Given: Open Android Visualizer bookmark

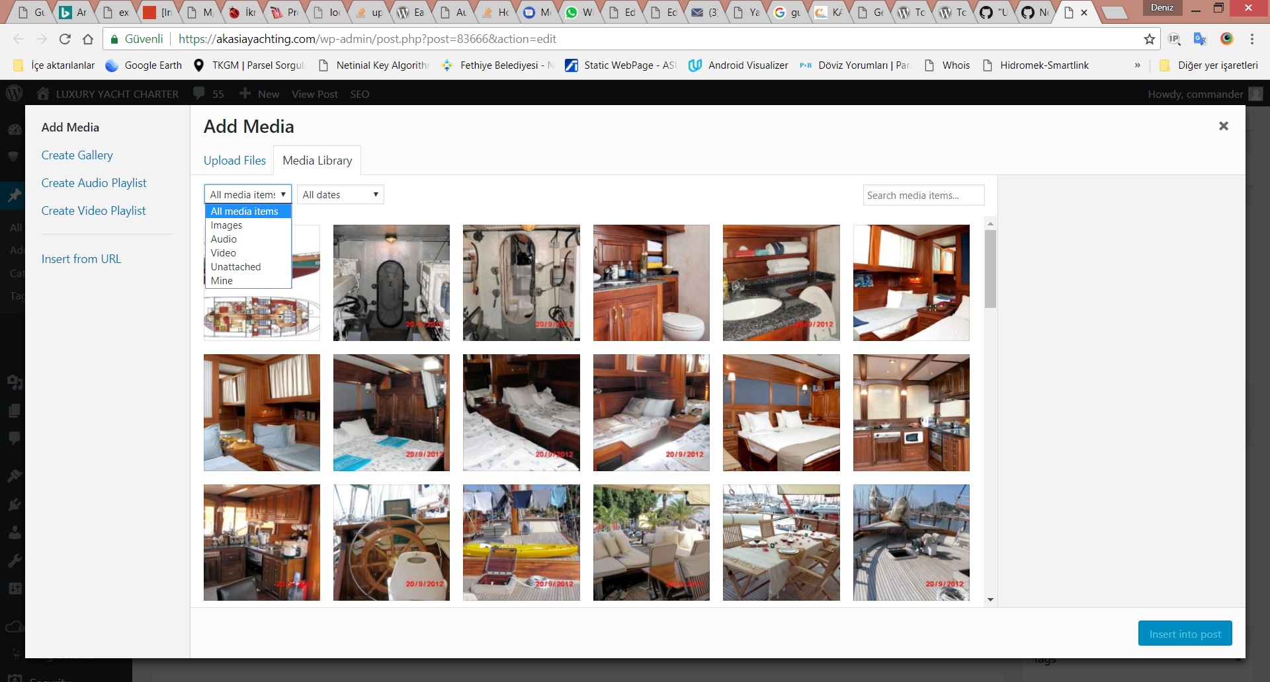Looking at the screenshot, I should 738,65.
